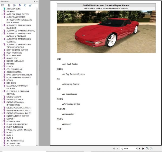Screen dimensions: 162x152
Task: Collapse the Bookmarks panel with left arrow
Action: [x=37, y=1]
